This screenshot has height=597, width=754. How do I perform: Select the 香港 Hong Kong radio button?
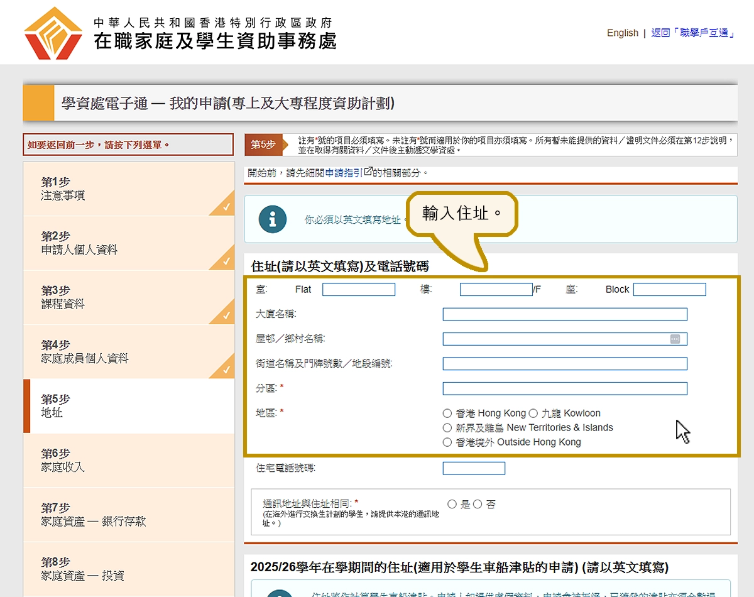tap(447, 414)
